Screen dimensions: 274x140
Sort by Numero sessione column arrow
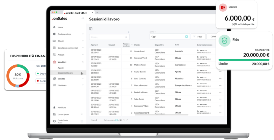click(x=132, y=45)
